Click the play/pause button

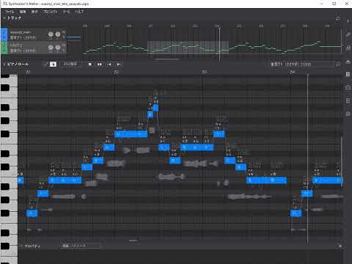pyautogui.click(x=100, y=65)
